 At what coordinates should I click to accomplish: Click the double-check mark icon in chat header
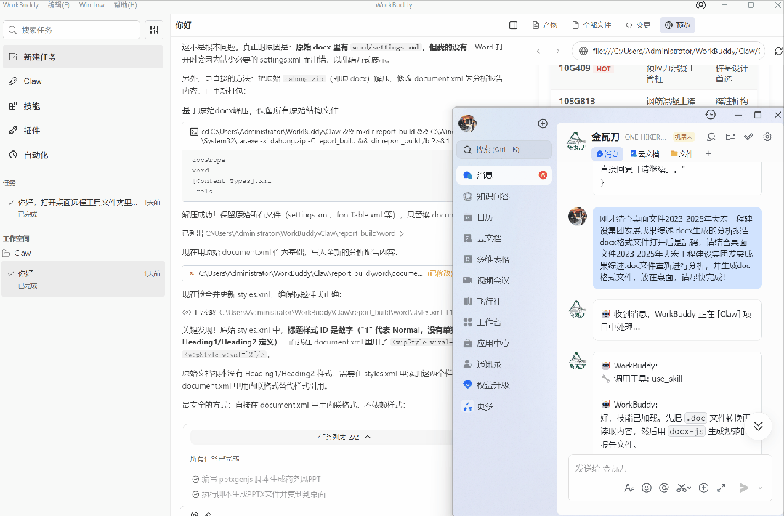(x=748, y=137)
